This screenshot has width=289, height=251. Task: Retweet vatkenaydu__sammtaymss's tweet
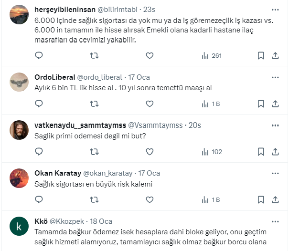95,152
